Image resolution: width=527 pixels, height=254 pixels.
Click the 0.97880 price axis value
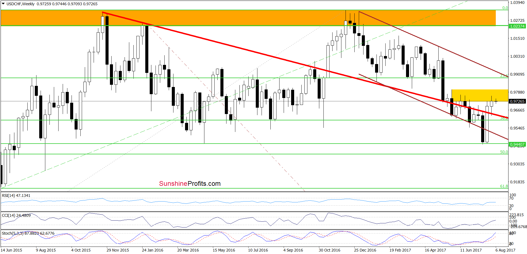click(517, 92)
